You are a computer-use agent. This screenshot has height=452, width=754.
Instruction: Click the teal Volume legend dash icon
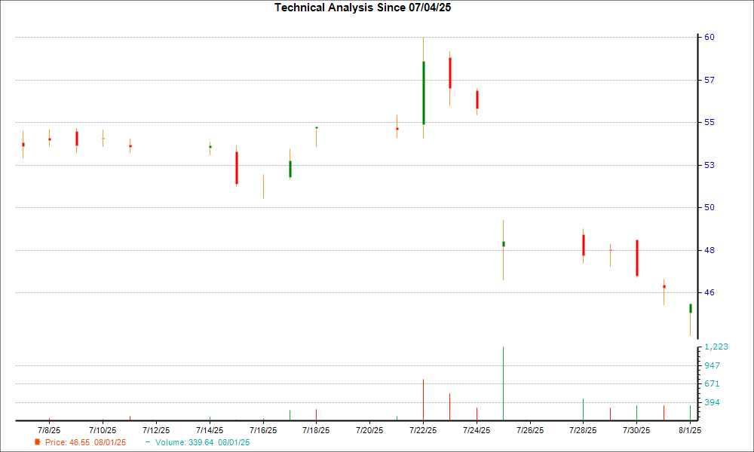148,441
